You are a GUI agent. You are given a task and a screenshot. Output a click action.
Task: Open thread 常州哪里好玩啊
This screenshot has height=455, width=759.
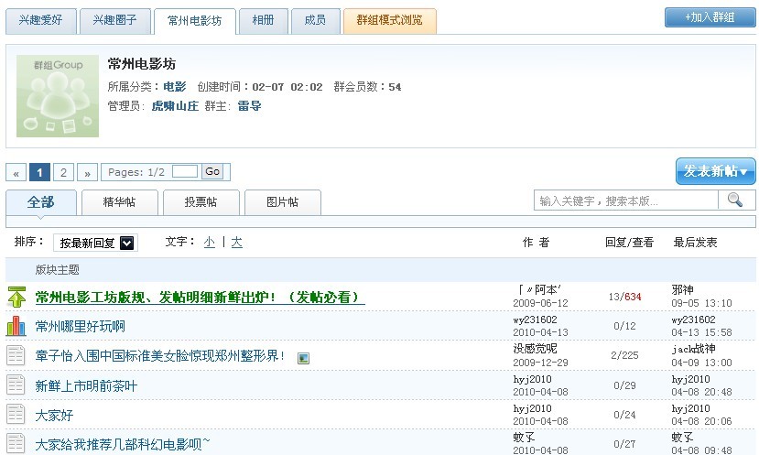pos(80,327)
